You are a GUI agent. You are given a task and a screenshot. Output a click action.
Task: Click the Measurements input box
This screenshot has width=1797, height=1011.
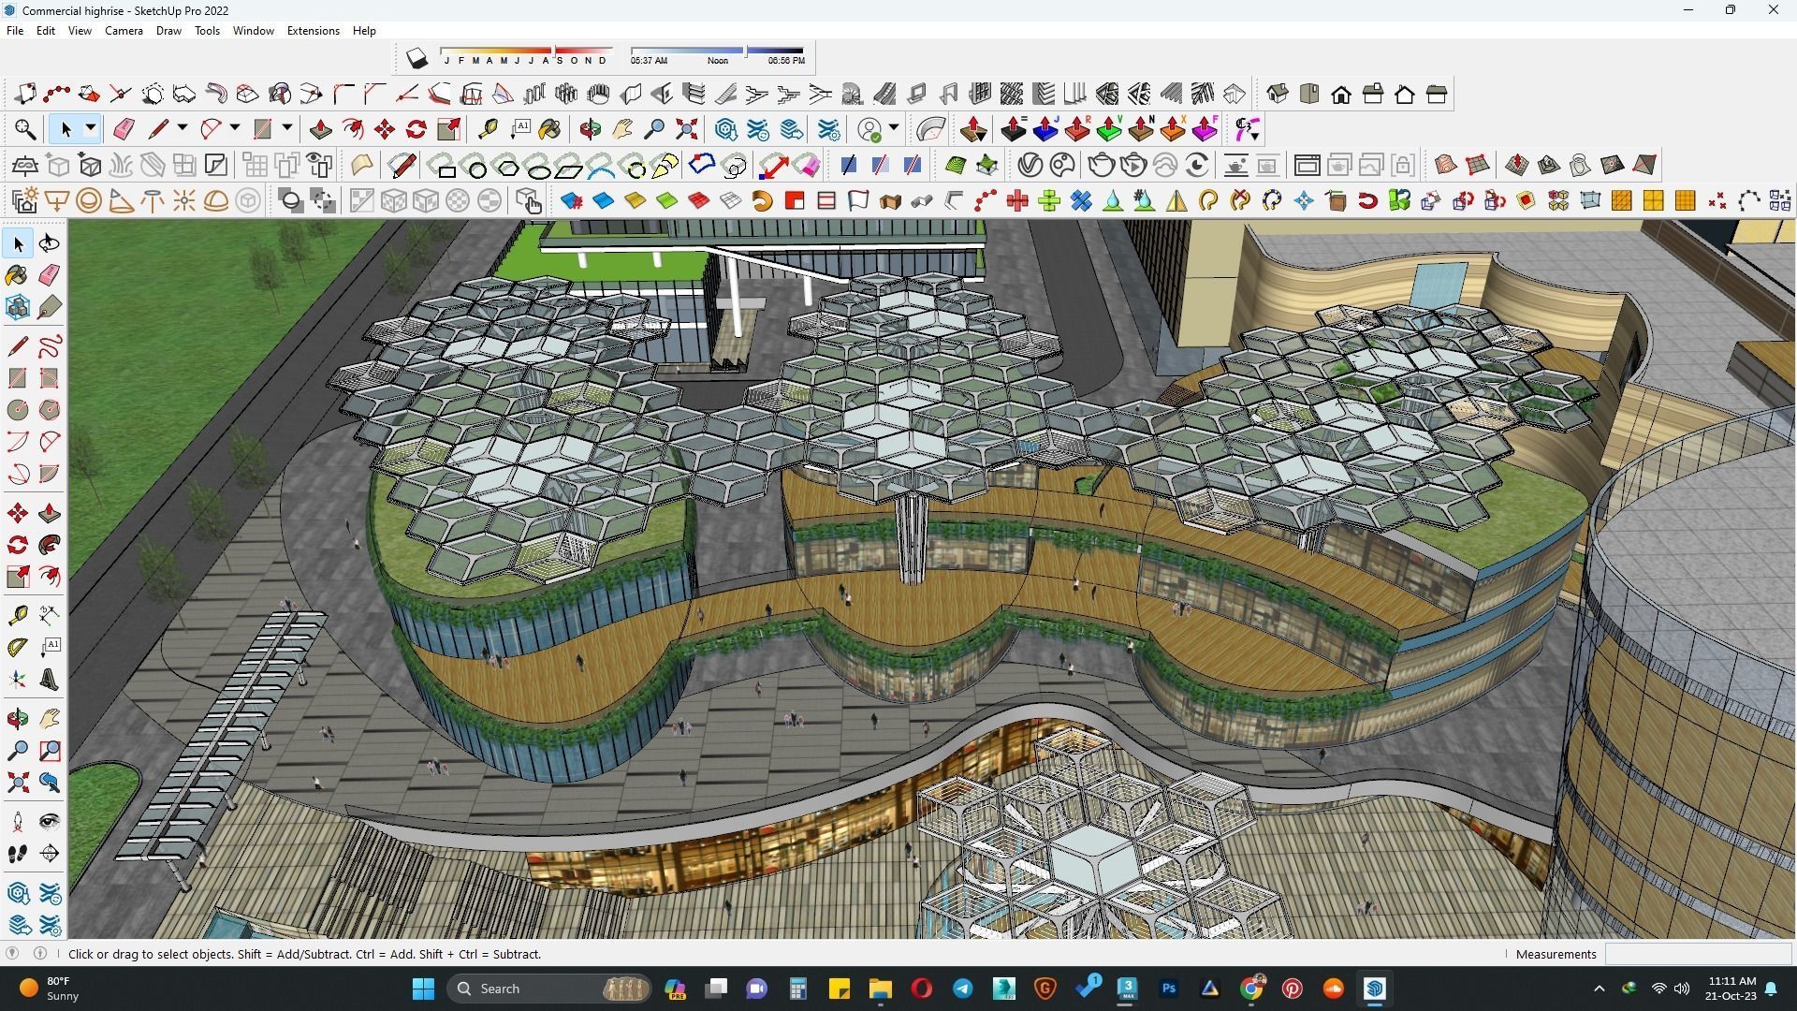click(x=1698, y=954)
